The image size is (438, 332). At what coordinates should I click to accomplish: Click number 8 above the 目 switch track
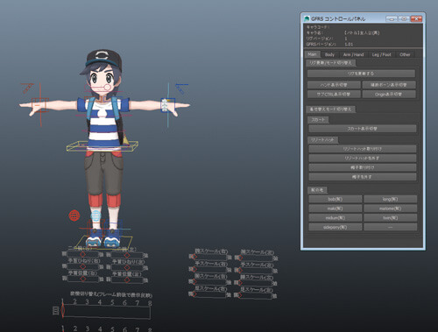click(150, 303)
